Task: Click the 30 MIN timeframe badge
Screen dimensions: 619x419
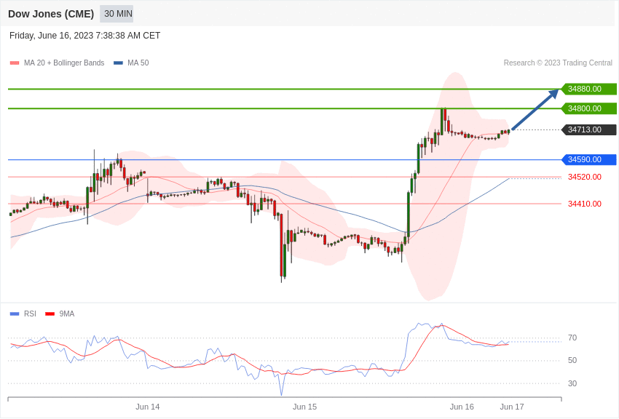Action: click(x=117, y=14)
